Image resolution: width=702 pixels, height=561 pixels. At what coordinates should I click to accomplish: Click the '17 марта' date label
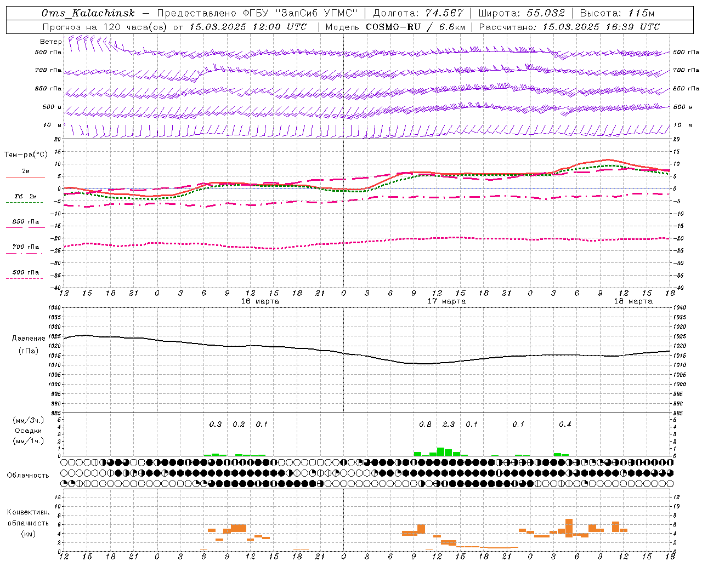click(447, 301)
